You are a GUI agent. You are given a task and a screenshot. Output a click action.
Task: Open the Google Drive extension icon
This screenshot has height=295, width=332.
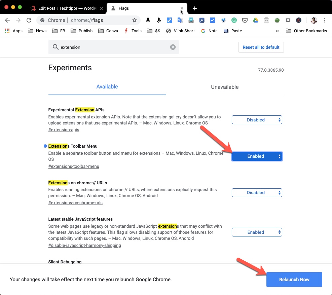coord(256,20)
